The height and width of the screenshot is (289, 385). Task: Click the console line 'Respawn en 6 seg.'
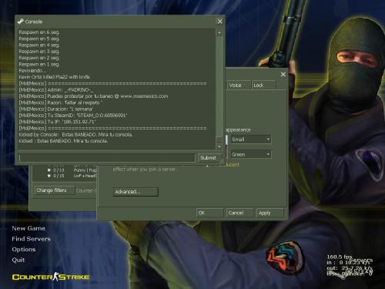[x=39, y=32]
